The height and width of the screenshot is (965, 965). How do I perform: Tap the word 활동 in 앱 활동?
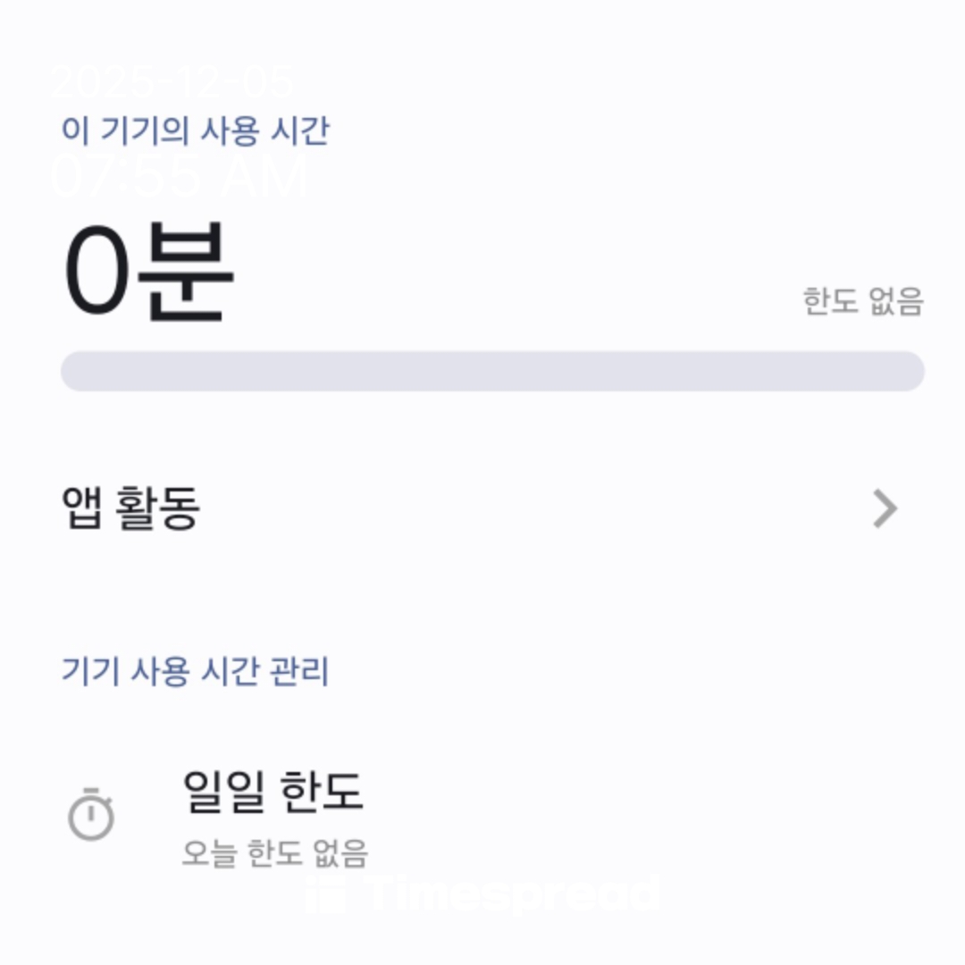(158, 508)
